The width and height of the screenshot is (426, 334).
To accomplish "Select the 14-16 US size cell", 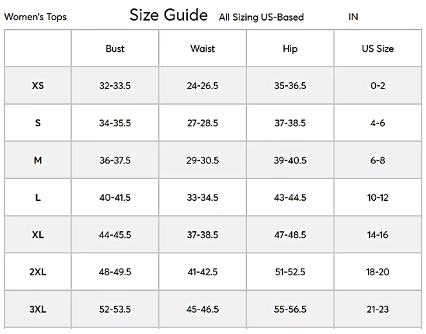I will click(378, 235).
